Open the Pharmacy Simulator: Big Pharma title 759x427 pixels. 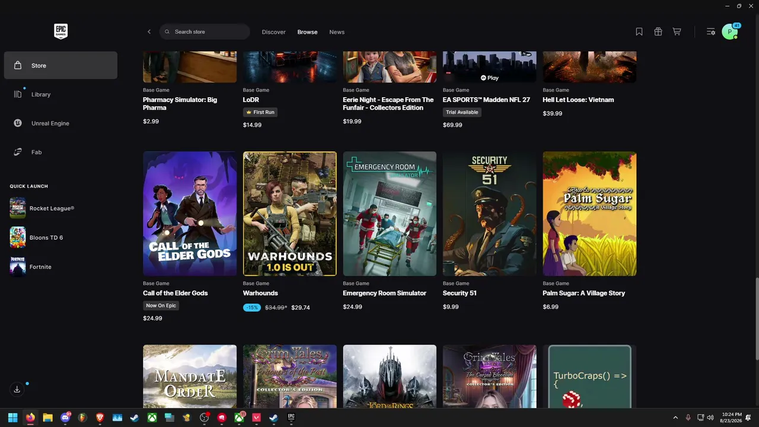(x=180, y=104)
